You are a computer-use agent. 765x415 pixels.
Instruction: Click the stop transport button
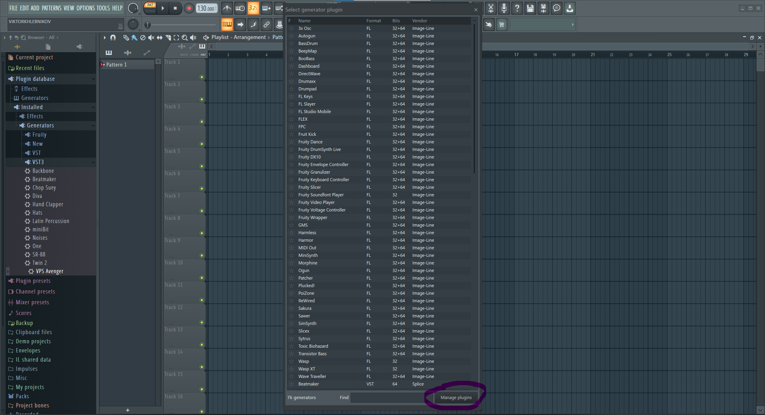(175, 8)
